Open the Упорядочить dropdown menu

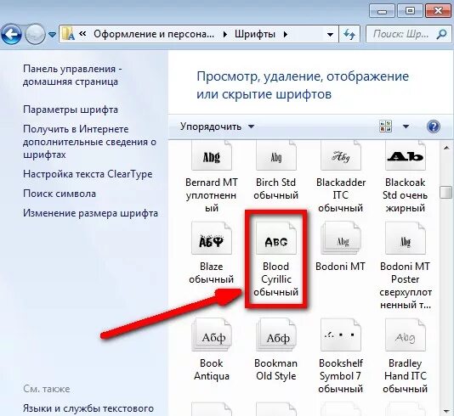coord(217,126)
